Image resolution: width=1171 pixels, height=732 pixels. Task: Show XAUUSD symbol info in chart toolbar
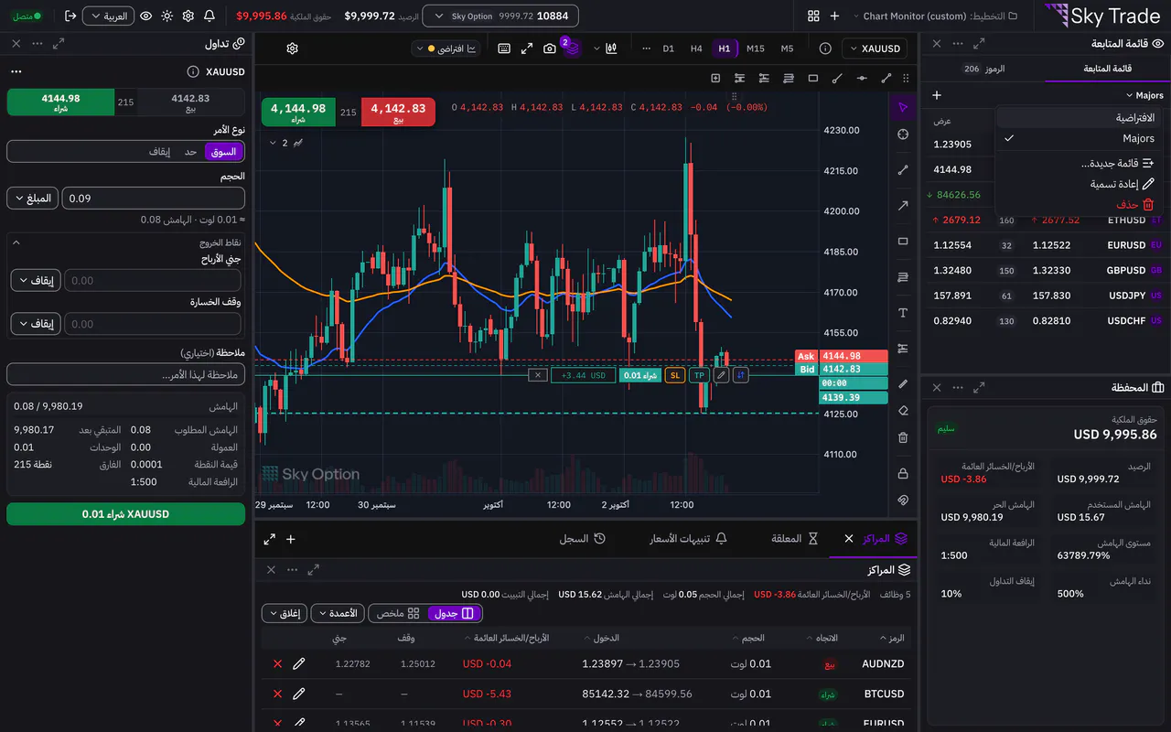point(825,48)
